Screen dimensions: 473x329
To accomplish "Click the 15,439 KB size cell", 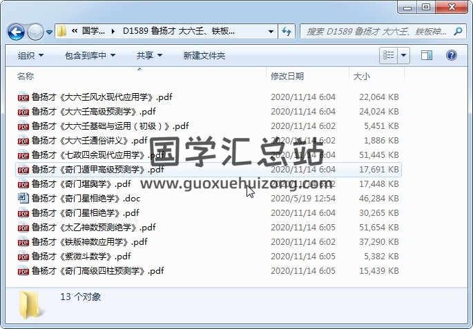I will [379, 270].
